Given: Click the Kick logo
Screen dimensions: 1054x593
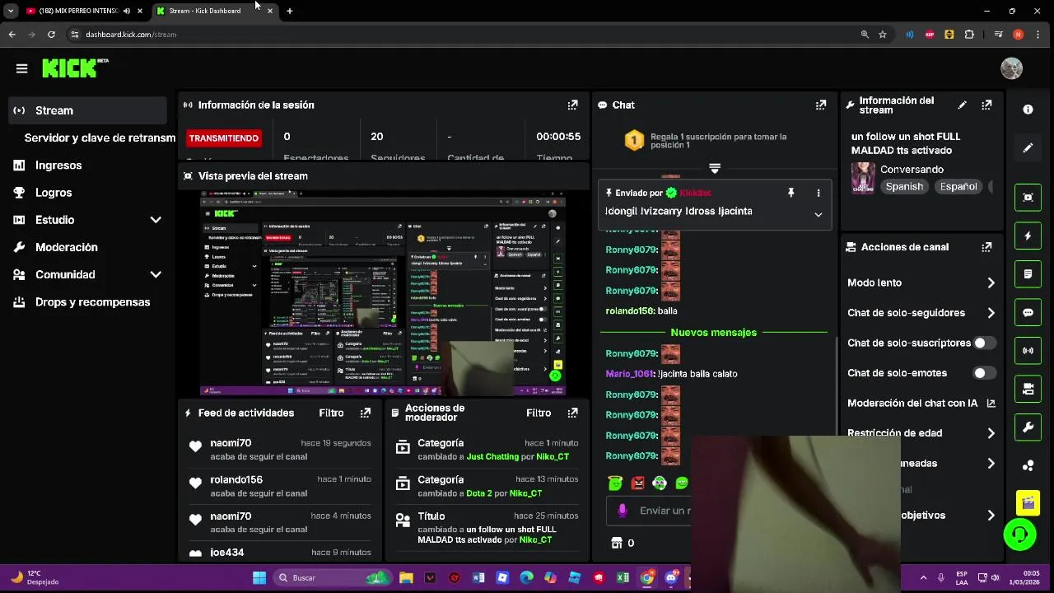Looking at the screenshot, I should coord(75,68).
